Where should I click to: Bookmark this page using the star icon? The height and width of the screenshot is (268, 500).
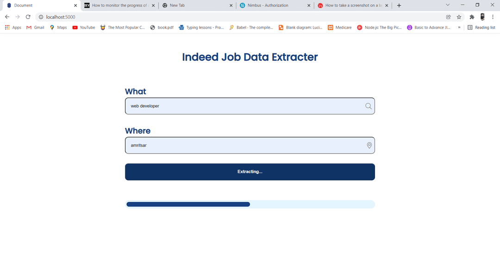[x=459, y=17]
